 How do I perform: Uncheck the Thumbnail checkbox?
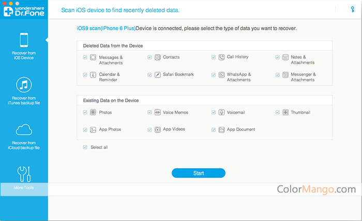coord(278,112)
